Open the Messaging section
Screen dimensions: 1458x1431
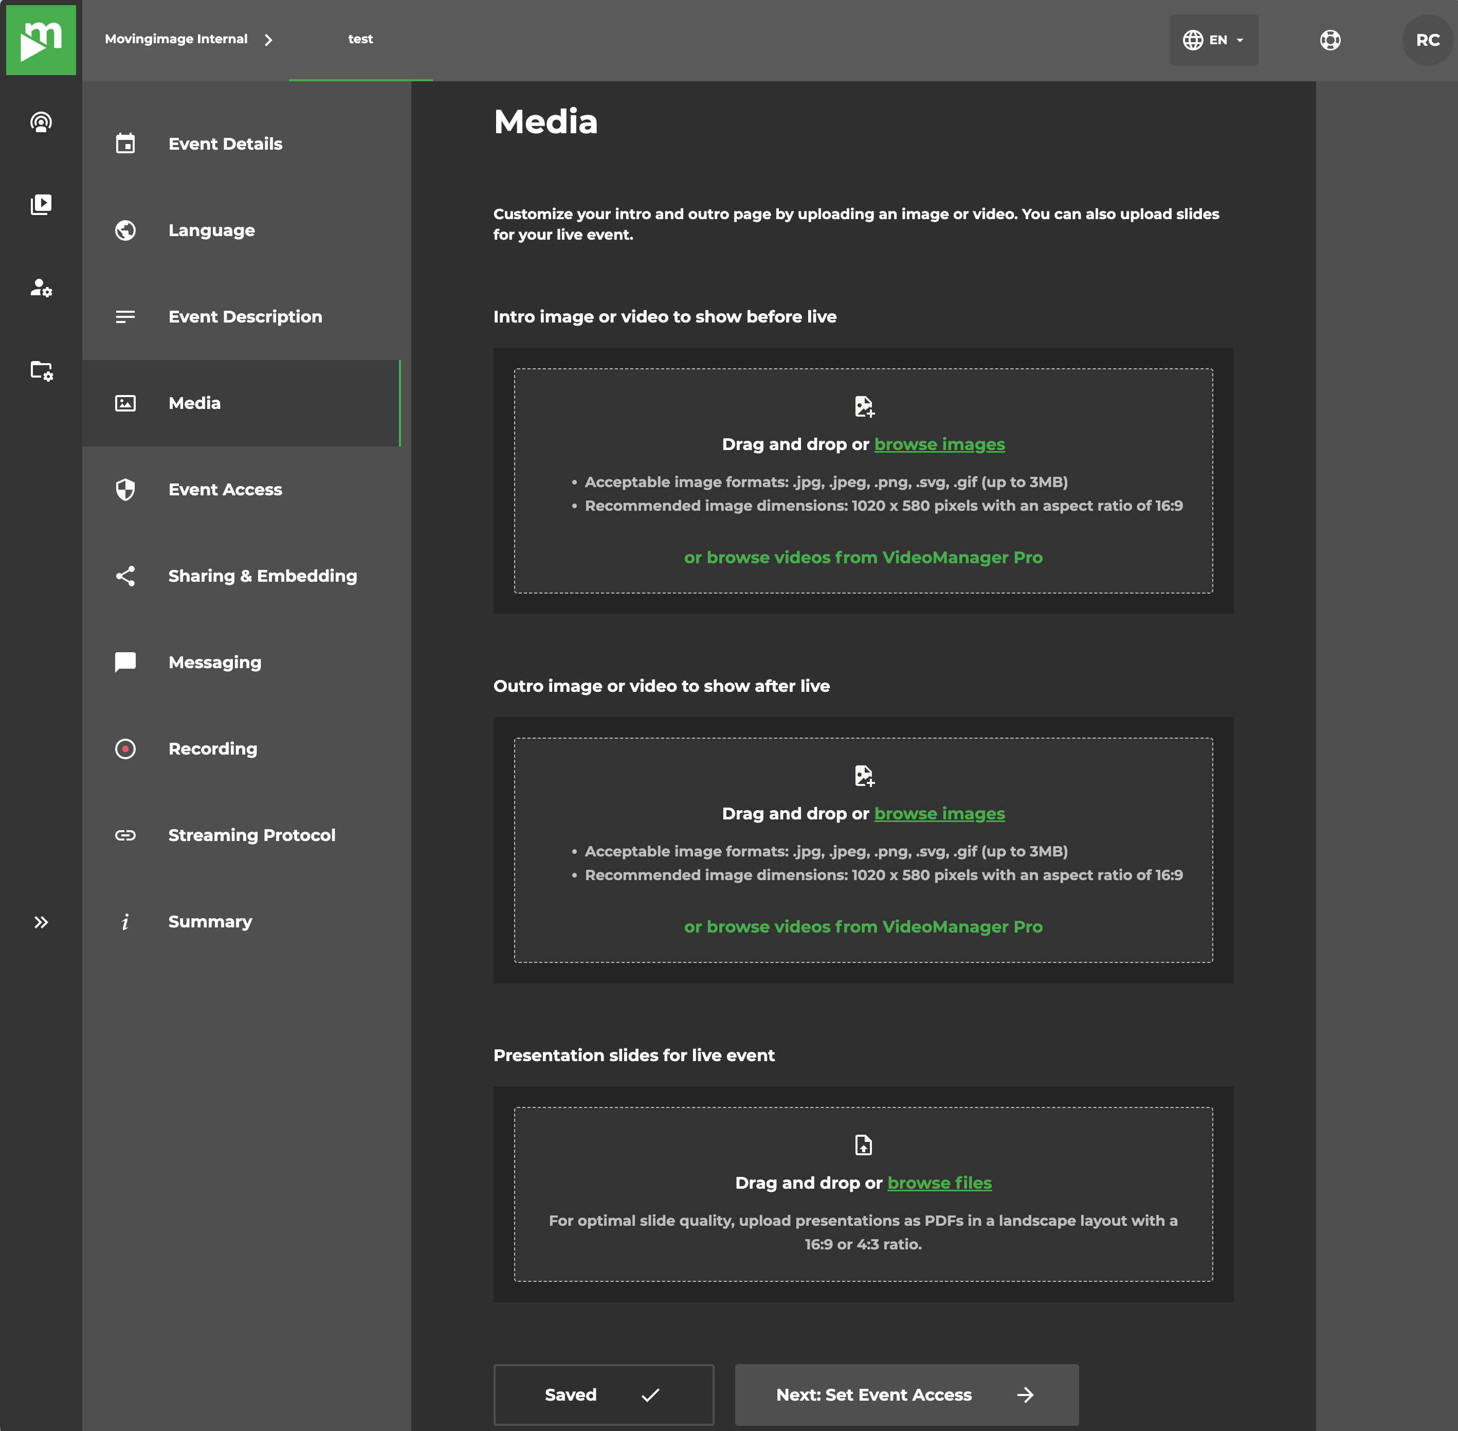[241, 662]
